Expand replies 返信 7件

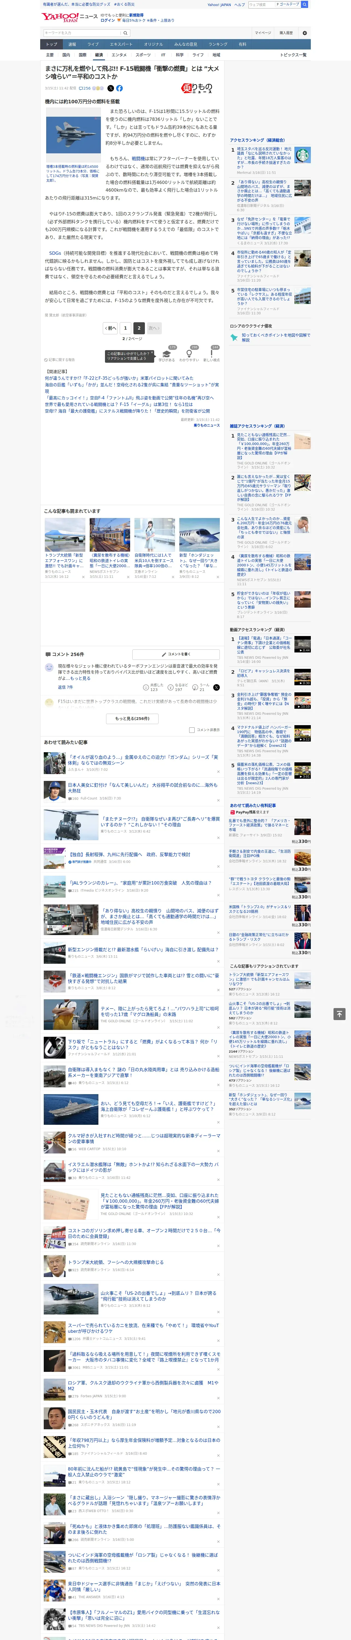(66, 688)
